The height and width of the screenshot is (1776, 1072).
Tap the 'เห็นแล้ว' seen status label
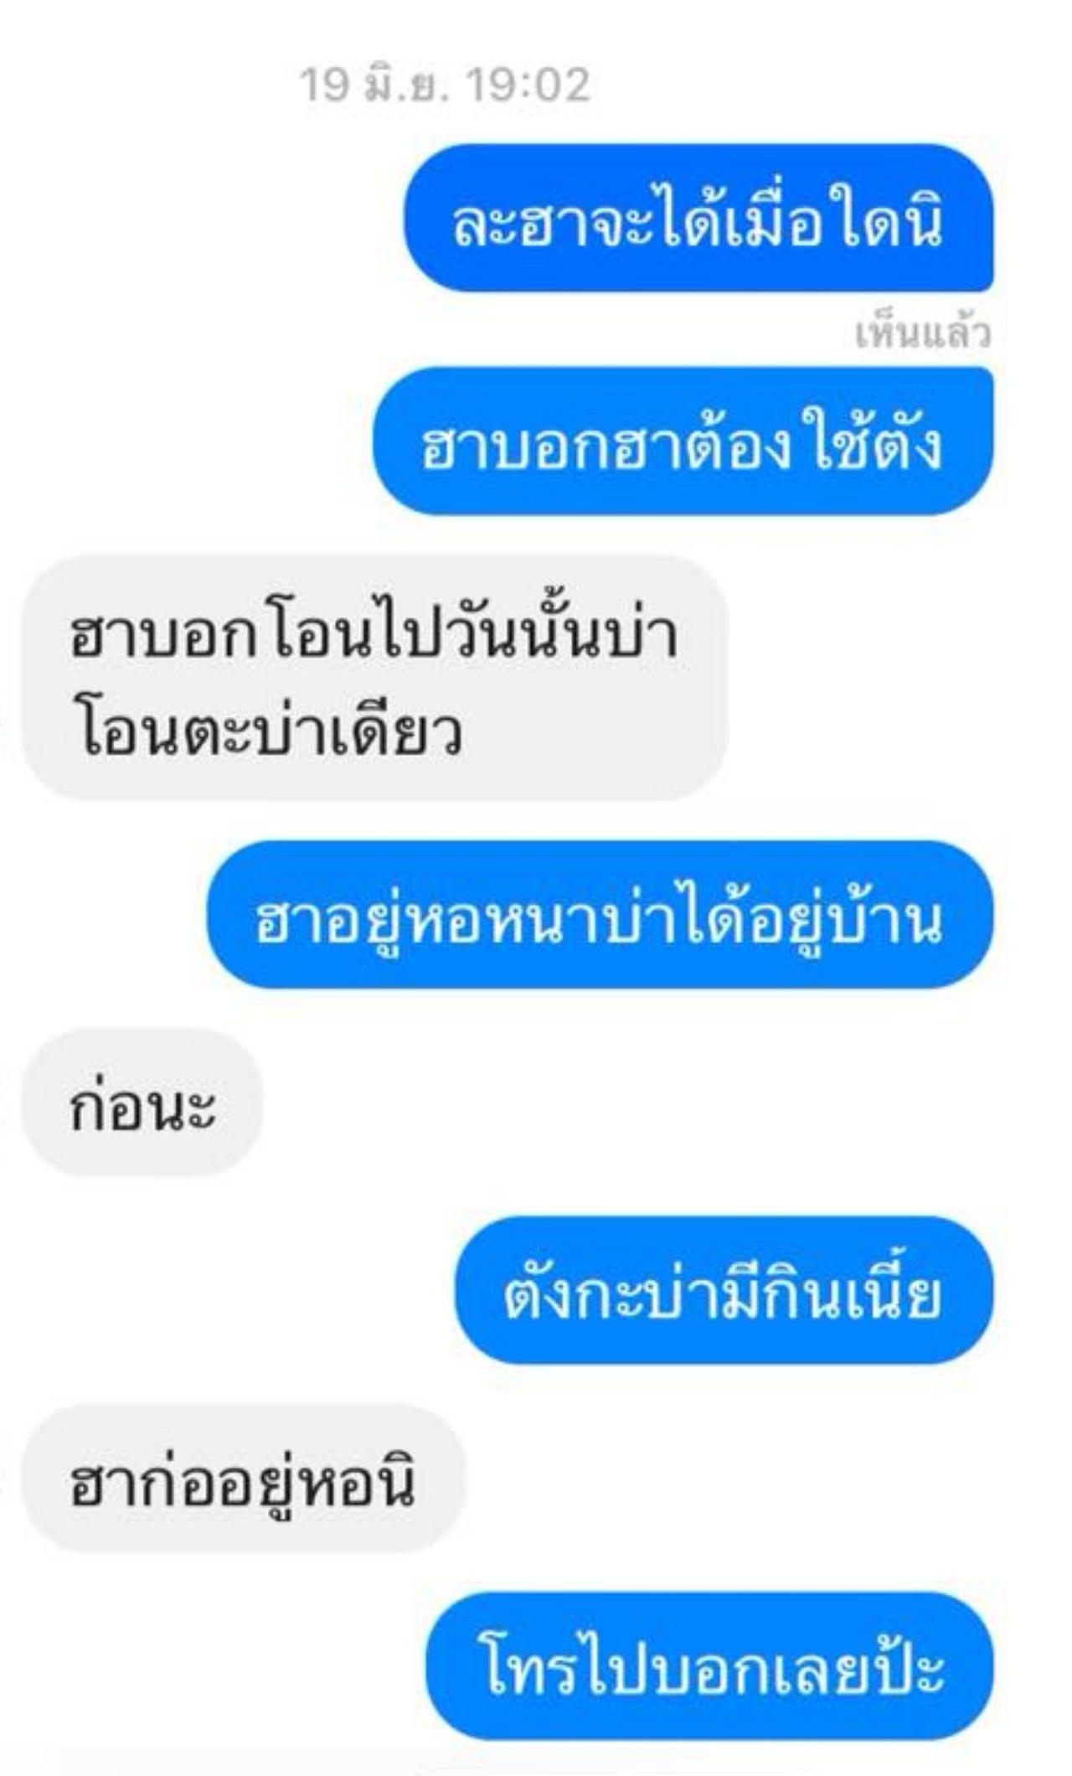923,334
